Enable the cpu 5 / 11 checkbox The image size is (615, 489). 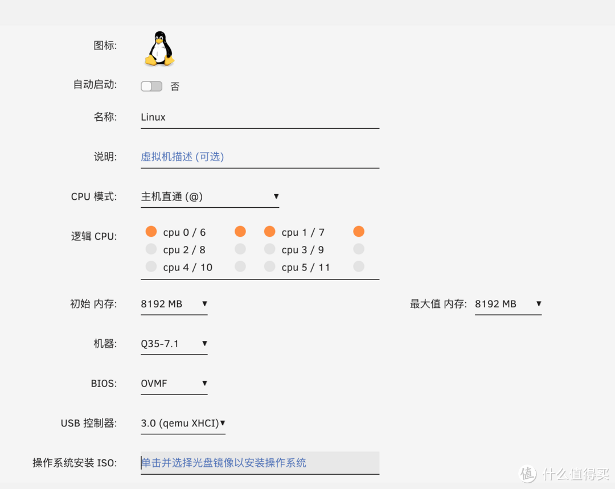(x=269, y=266)
